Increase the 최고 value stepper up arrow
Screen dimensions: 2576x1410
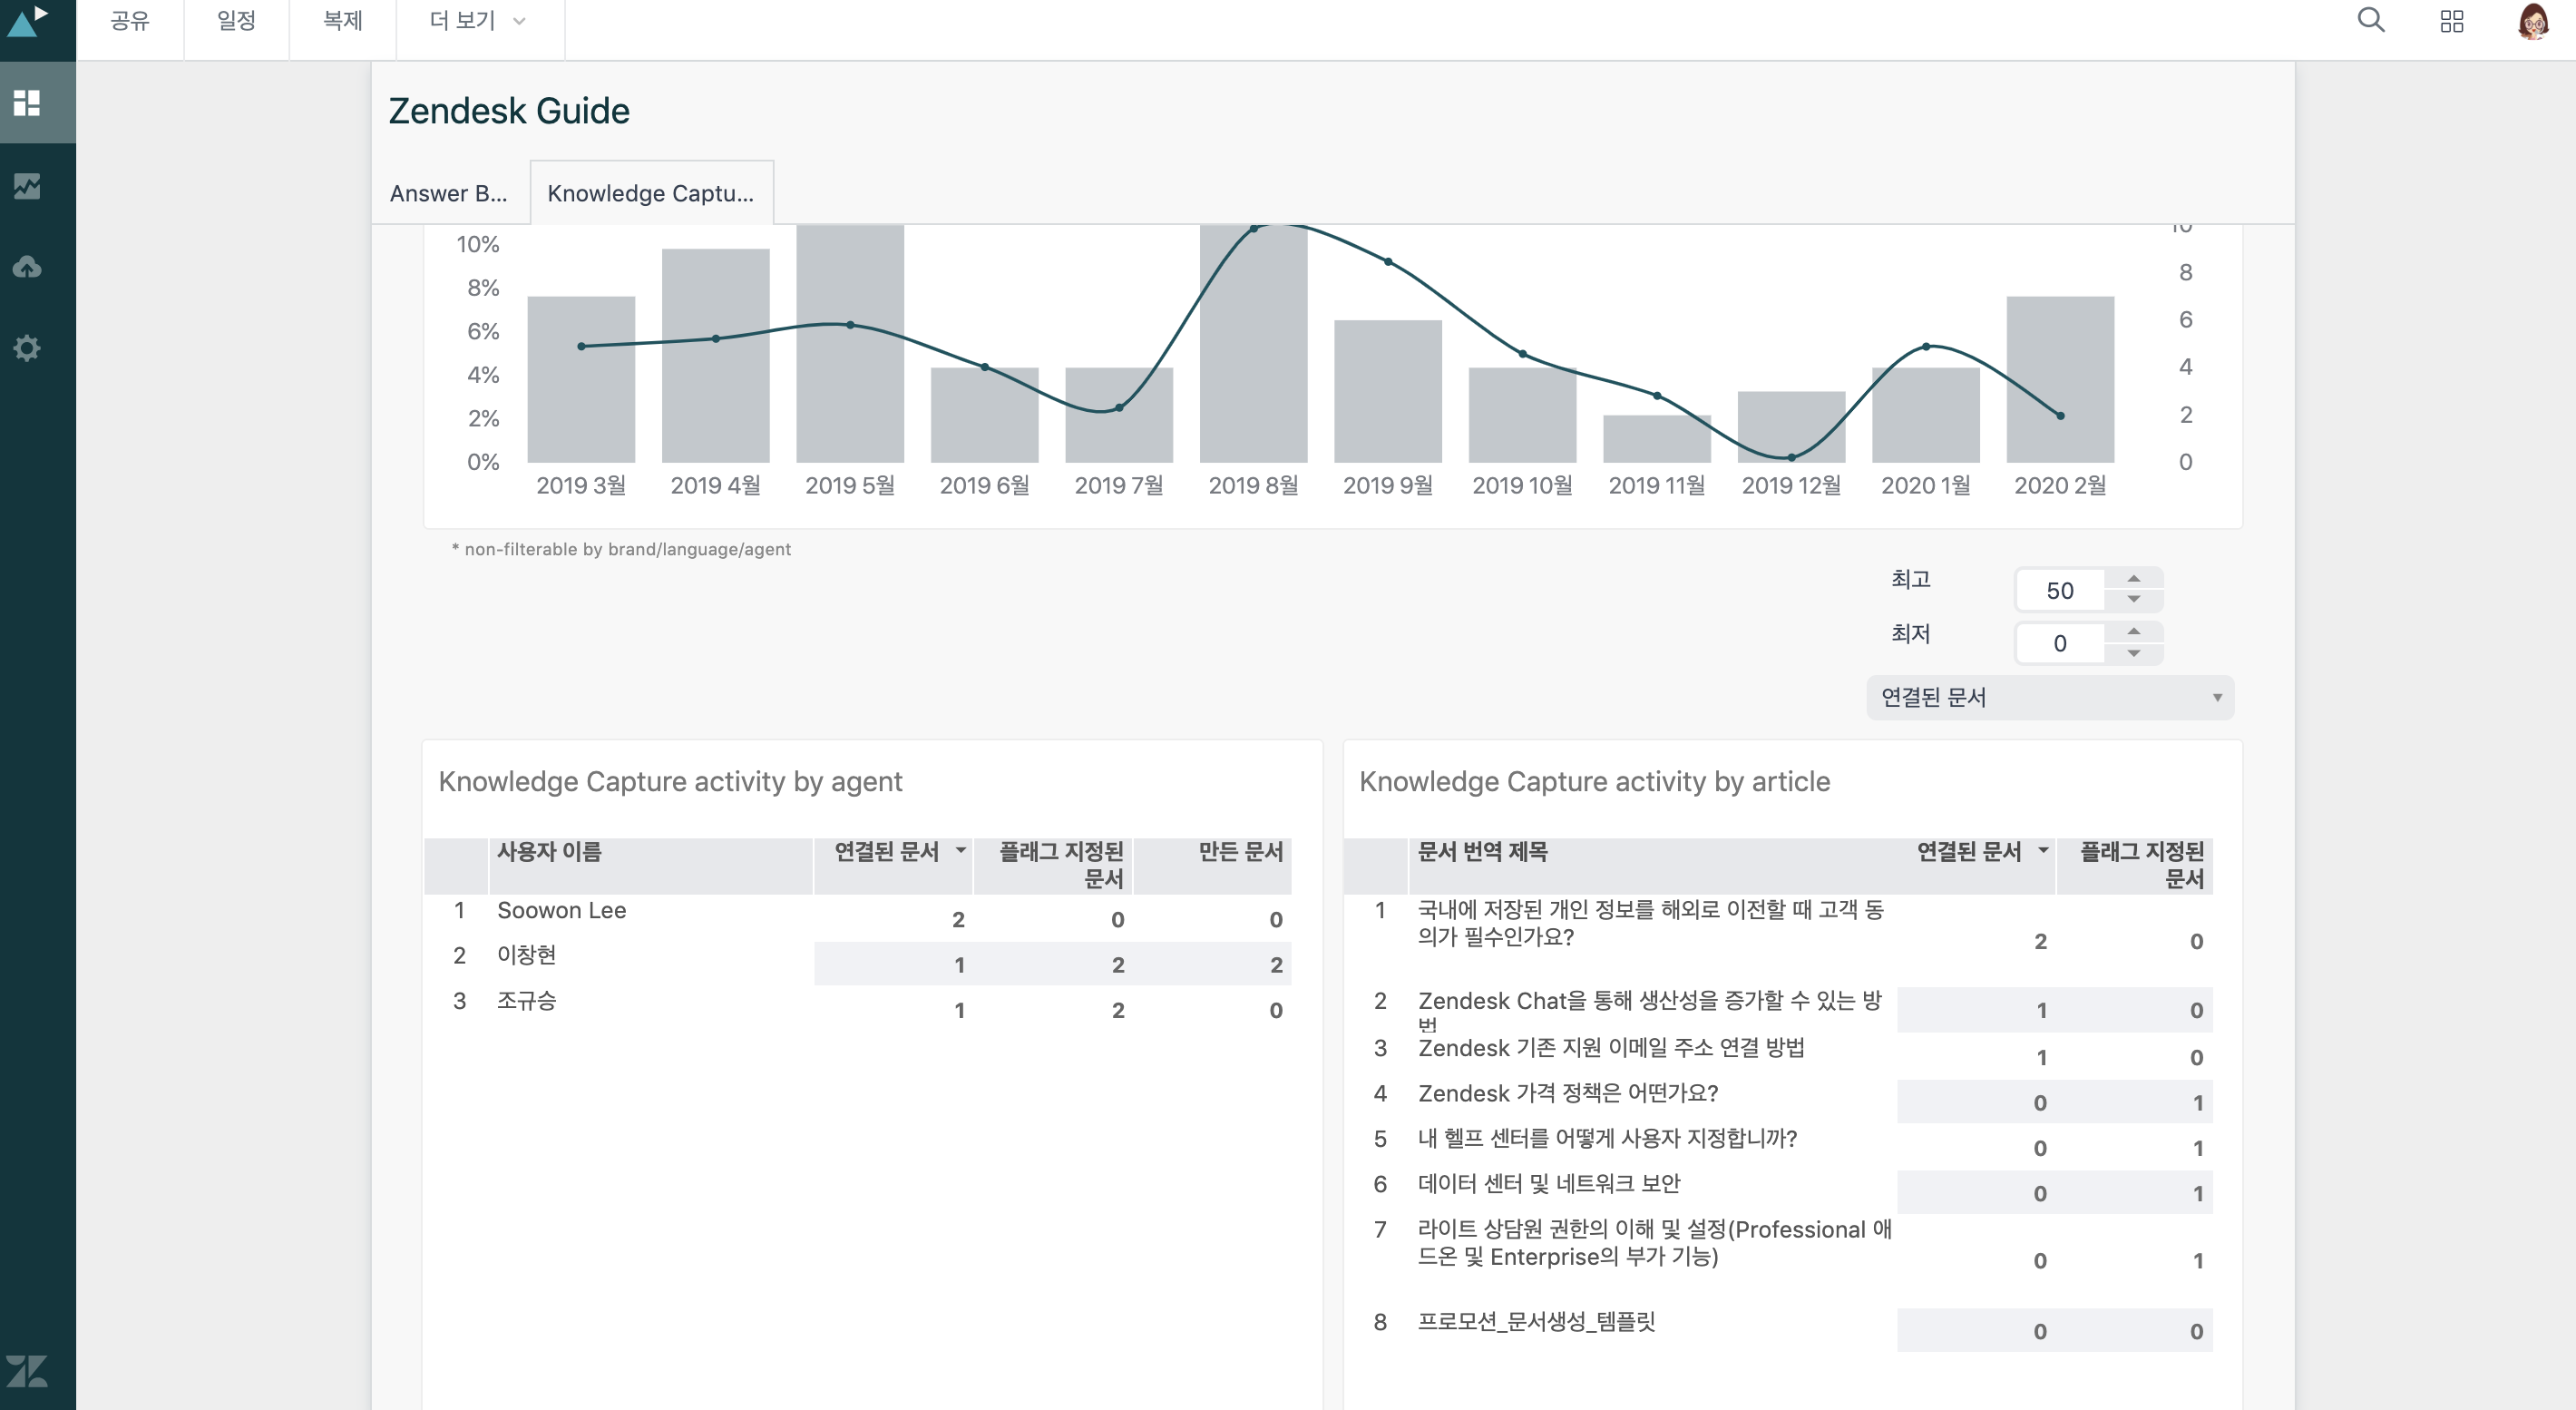coord(2134,579)
